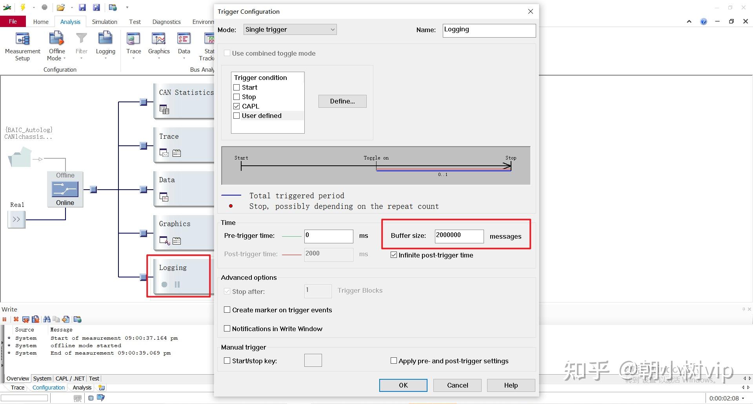Click the Data ribbon icon
Viewport: 753px width, 404px height.
184,39
